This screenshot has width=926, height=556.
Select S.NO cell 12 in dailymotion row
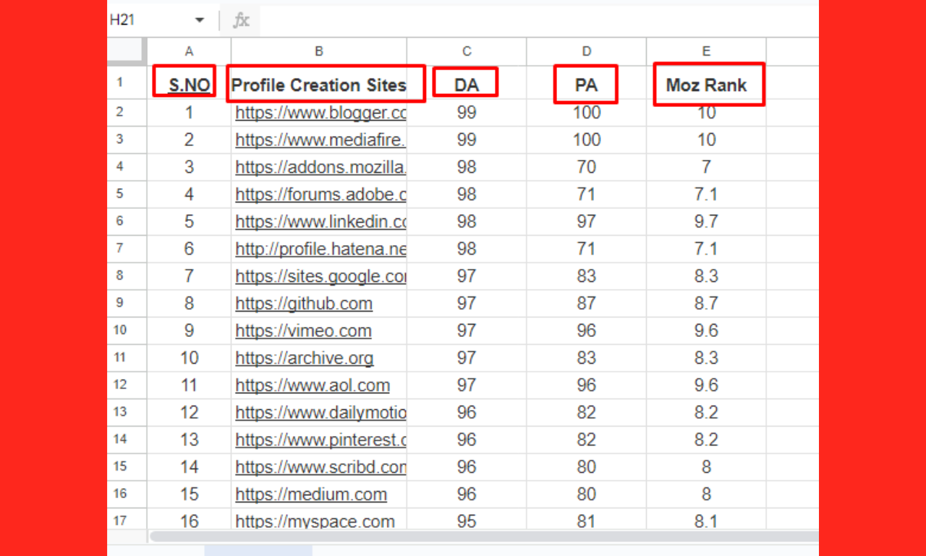[190, 413]
